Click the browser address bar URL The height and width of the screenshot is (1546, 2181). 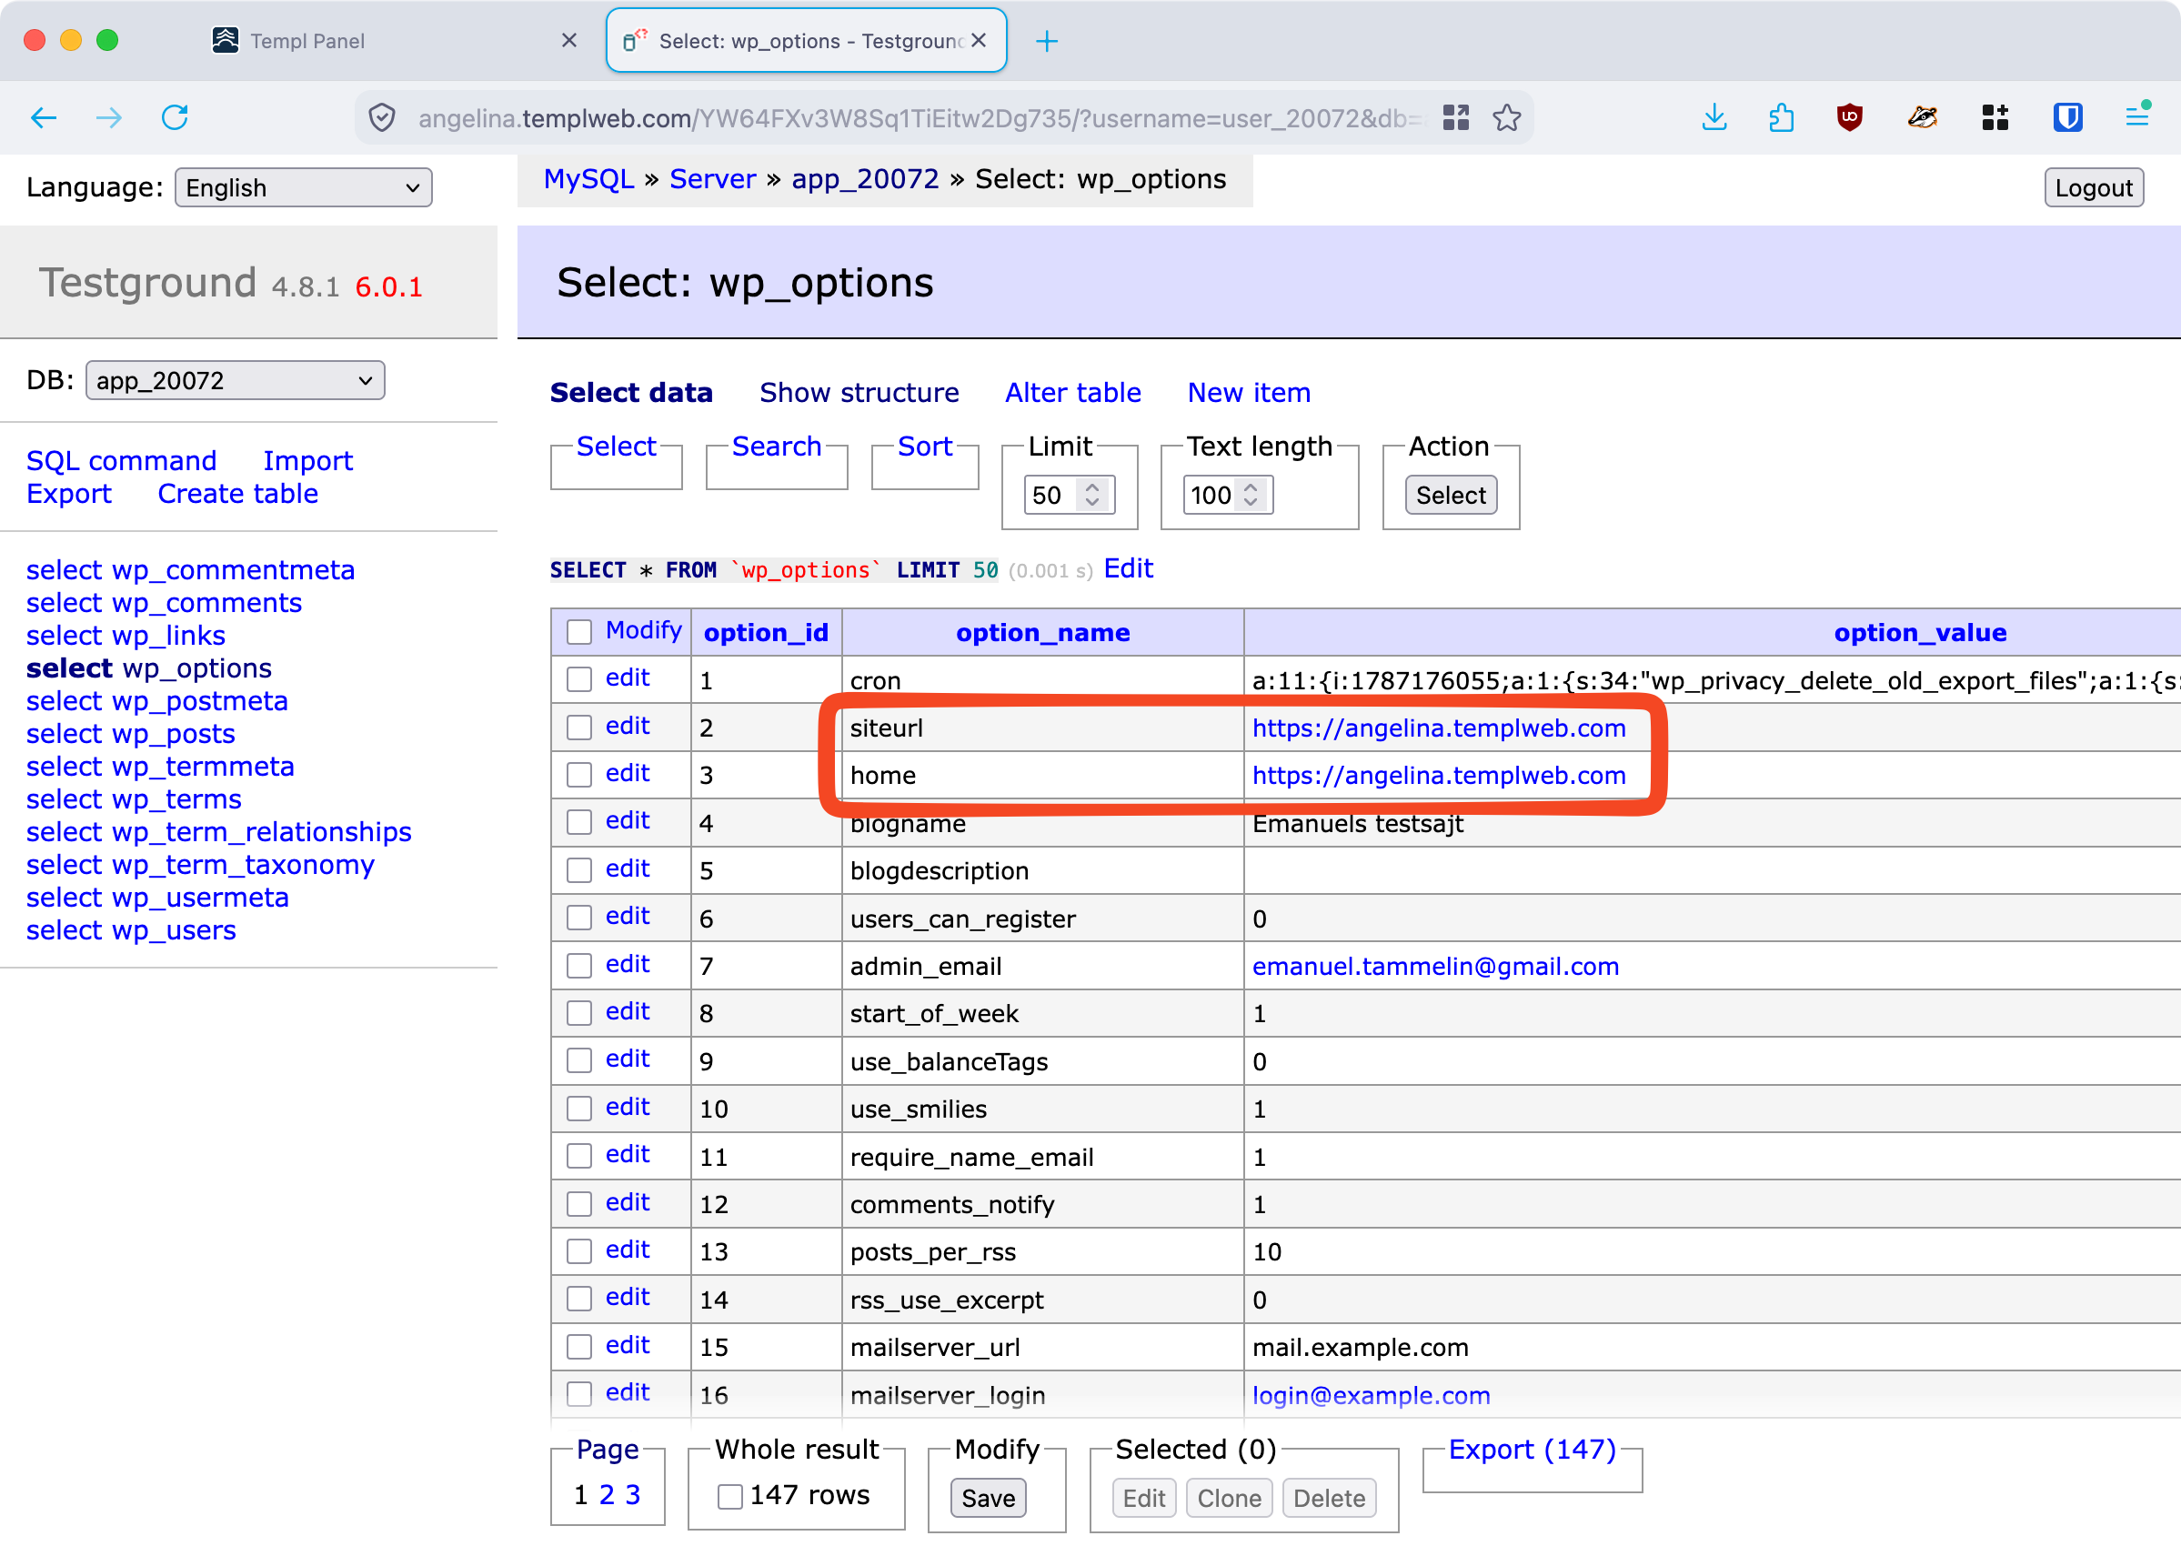point(919,118)
